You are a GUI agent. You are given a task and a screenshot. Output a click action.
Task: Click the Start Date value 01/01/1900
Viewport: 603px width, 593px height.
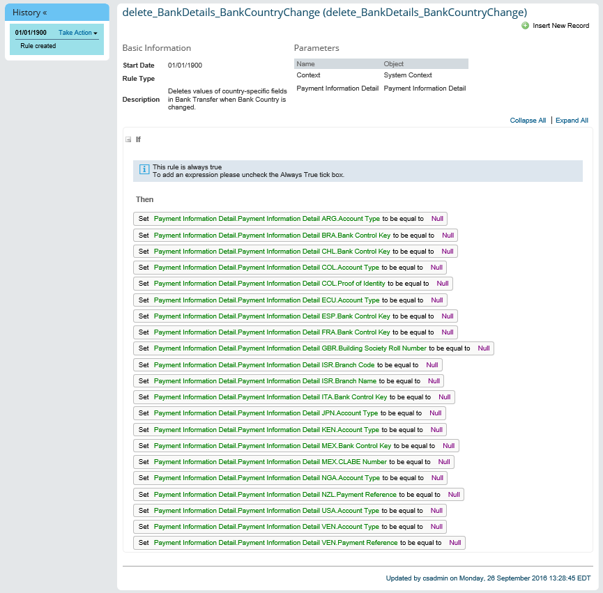pyautogui.click(x=185, y=66)
